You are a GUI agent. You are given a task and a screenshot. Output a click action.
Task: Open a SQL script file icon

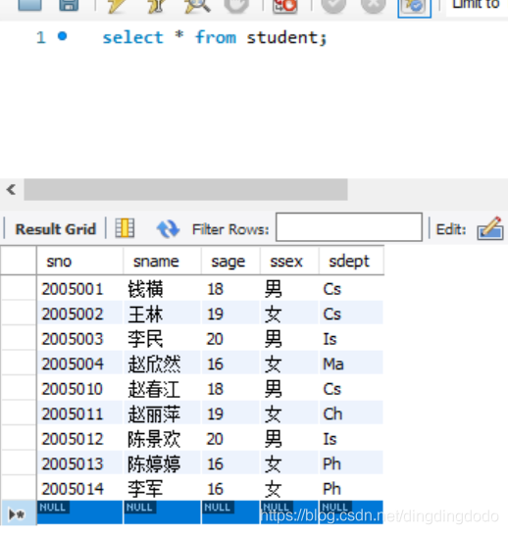(29, 5)
